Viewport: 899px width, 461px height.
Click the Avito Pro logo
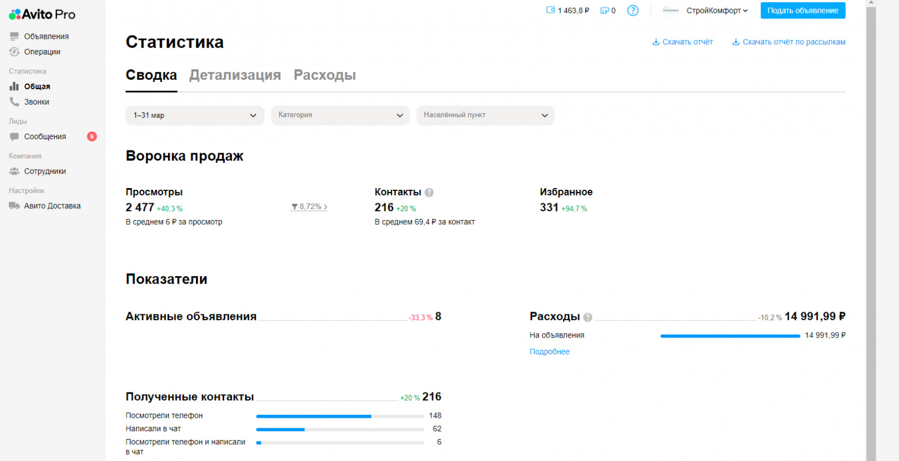[42, 14]
